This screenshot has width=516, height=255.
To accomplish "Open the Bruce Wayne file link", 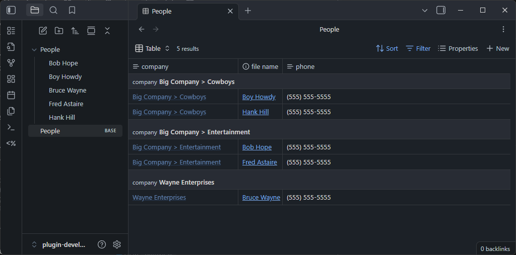I will pos(261,198).
